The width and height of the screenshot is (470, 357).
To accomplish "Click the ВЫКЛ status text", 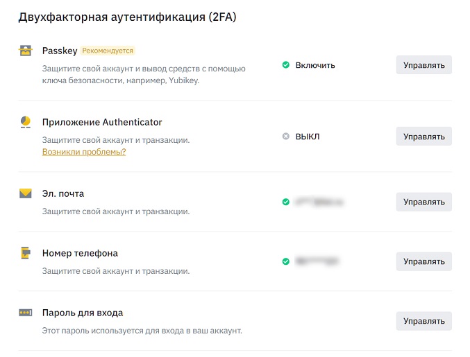I will [x=308, y=137].
